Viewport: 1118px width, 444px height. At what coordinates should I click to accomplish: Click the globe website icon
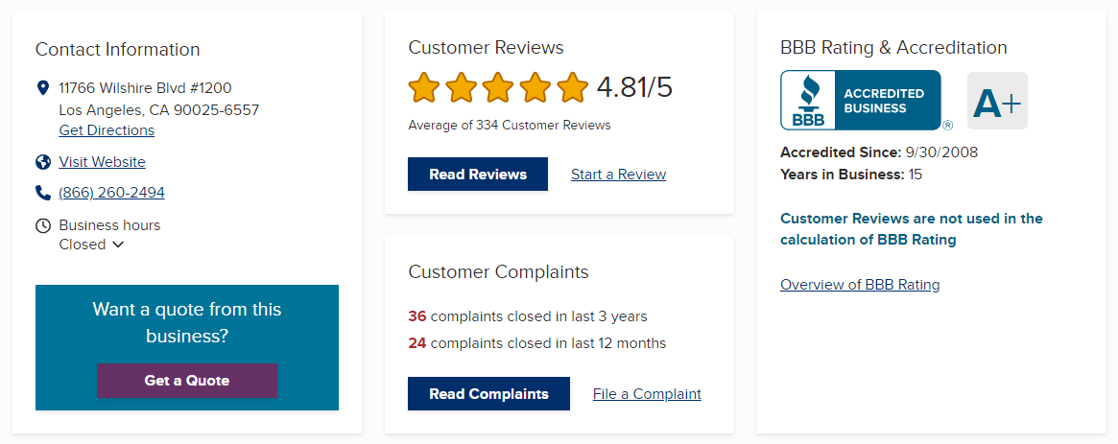pos(43,162)
